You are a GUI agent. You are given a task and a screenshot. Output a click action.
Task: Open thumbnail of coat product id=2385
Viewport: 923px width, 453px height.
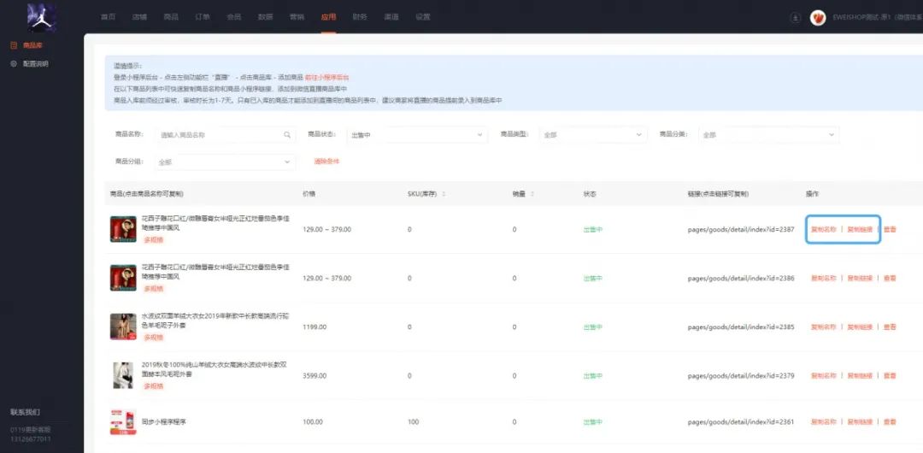(123, 327)
